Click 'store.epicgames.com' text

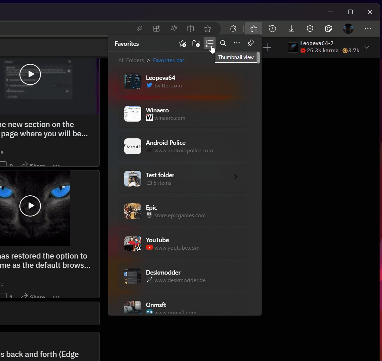point(180,216)
